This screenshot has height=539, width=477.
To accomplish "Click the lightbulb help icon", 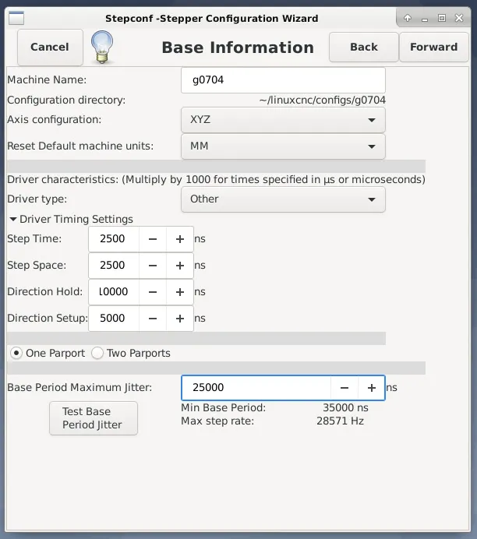I will click(x=102, y=47).
